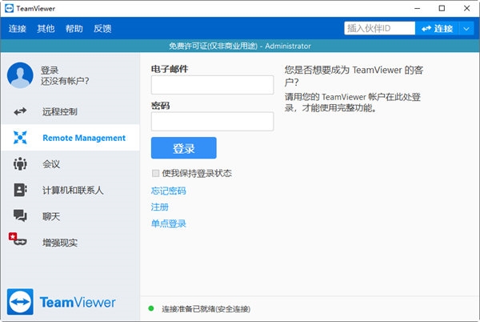Click the 连接 button next to partner ID
480x322 pixels.
tap(437, 29)
